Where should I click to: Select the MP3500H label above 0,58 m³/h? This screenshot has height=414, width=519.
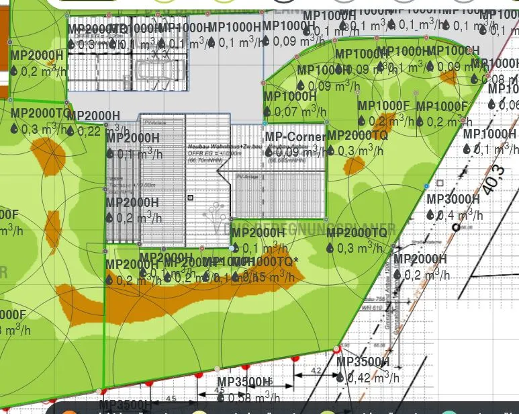point(244,382)
